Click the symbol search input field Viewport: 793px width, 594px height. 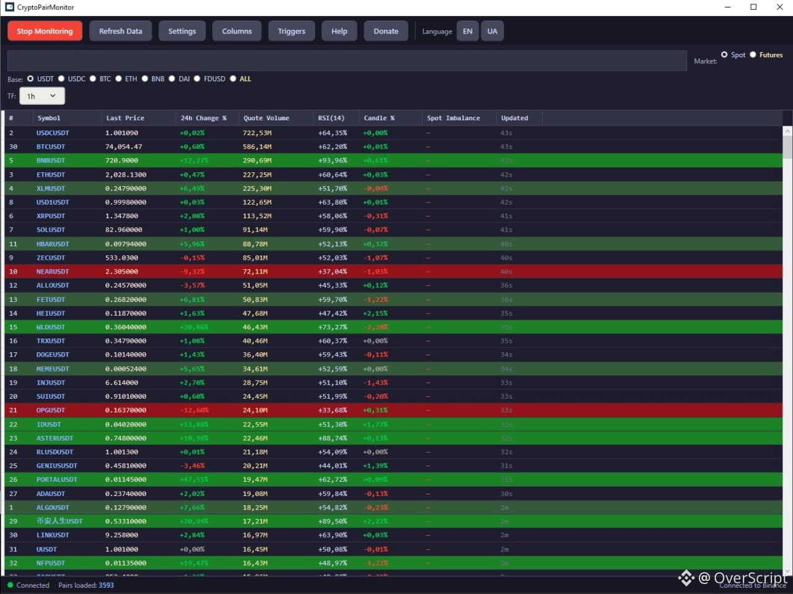(347, 61)
